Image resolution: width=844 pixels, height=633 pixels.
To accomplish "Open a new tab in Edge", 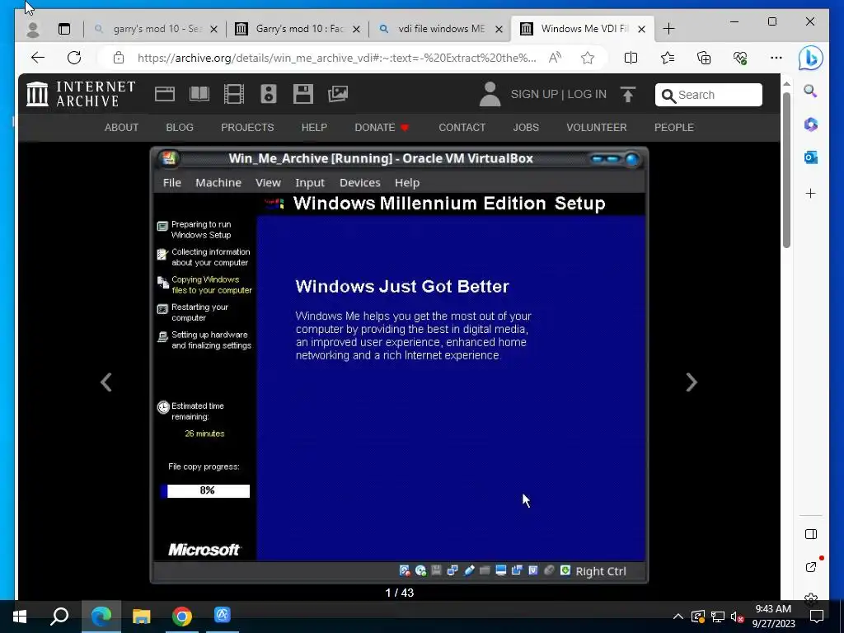I will pos(668,29).
